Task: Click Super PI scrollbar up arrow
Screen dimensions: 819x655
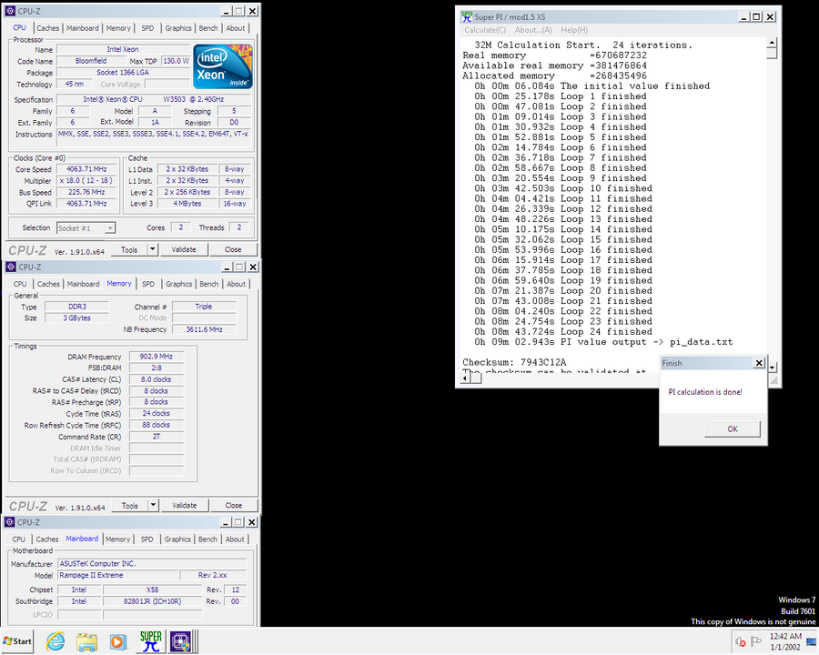Action: point(772,43)
